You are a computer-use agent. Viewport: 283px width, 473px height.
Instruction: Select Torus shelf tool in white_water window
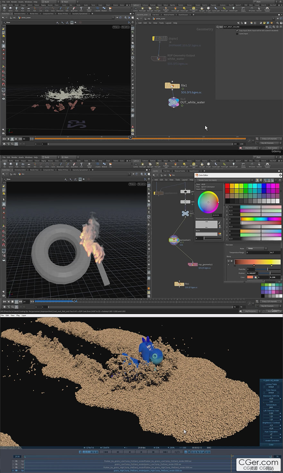point(23,9)
